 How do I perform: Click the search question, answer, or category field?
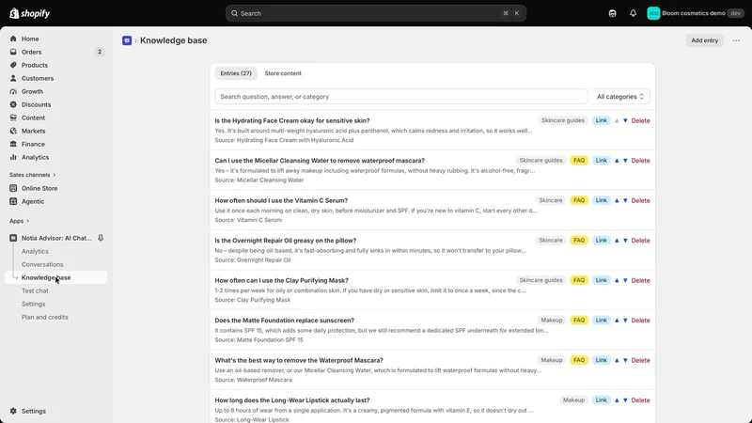point(401,97)
